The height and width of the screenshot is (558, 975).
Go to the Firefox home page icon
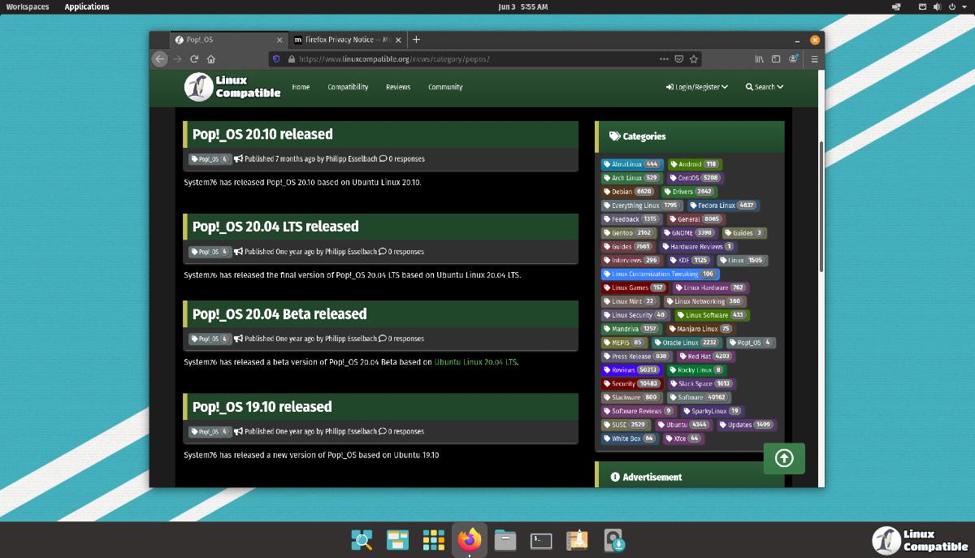211,58
